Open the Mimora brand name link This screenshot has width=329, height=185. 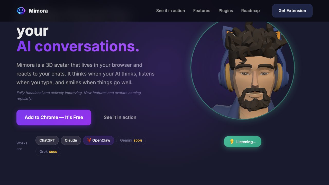coord(38,11)
